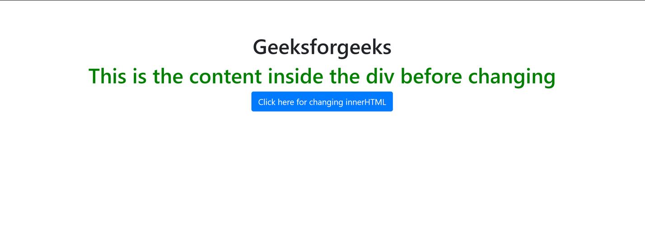Click the empty white area below the button

322,172
